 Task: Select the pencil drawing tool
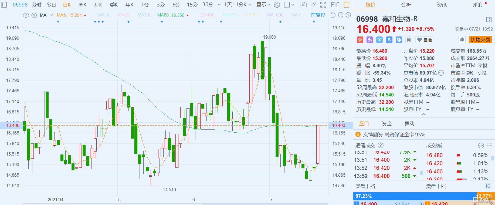click(313, 5)
